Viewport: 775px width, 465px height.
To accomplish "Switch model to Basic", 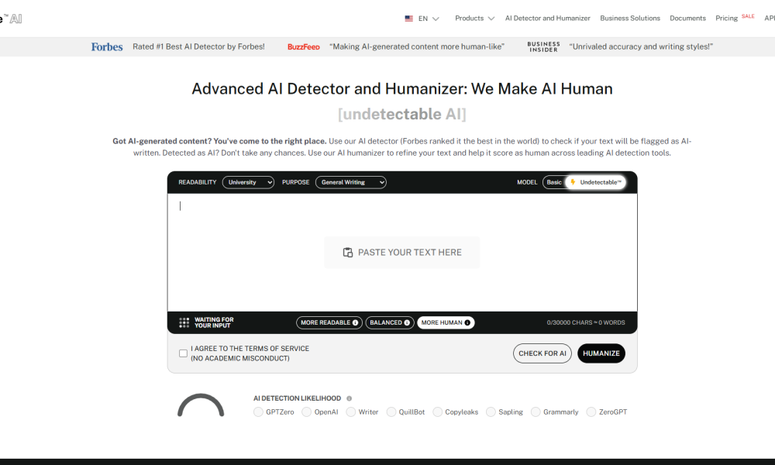I will click(554, 182).
